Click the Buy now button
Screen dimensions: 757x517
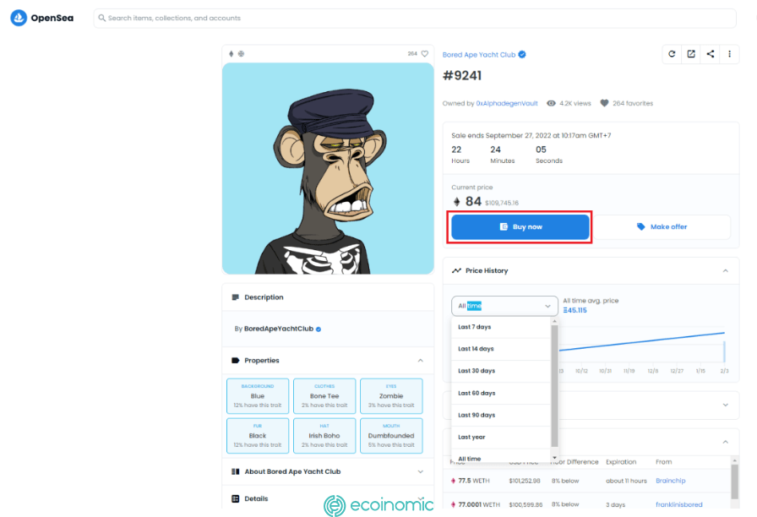click(x=520, y=227)
